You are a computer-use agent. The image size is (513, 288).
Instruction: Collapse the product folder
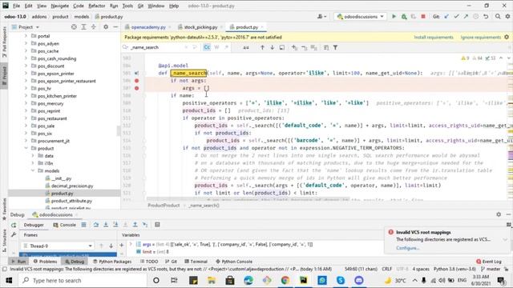[26, 148]
